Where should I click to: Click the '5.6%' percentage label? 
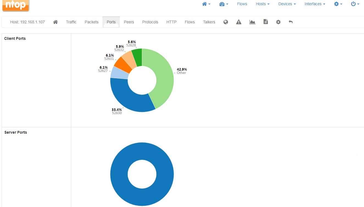[x=132, y=42]
